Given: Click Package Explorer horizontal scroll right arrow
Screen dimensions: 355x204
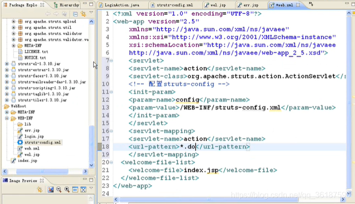Looking at the screenshot, I should (x=85, y=171).
